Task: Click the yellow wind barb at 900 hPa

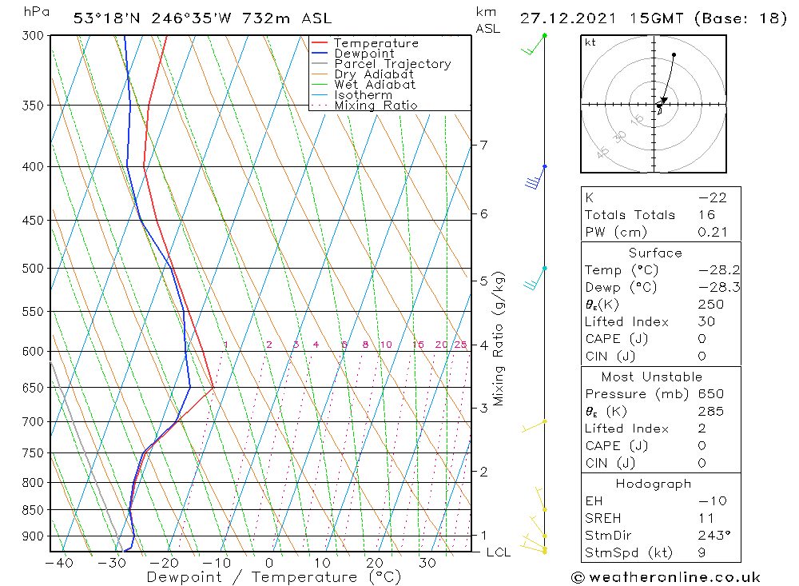Action: click(538, 526)
